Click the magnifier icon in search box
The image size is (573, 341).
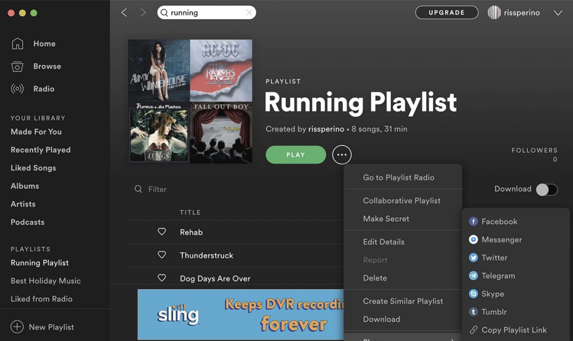[165, 13]
